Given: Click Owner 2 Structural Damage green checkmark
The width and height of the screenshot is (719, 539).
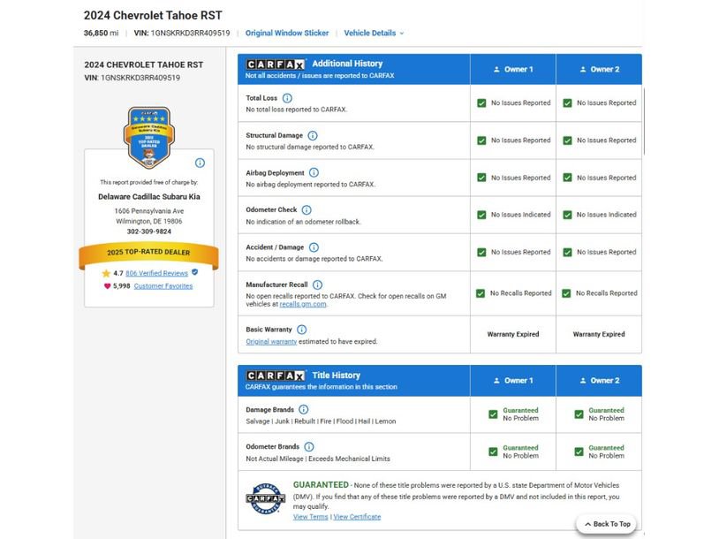Looking at the screenshot, I should pos(567,140).
